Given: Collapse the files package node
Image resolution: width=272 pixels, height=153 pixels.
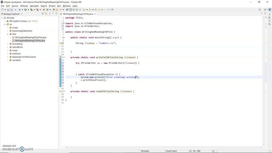Looking at the screenshot, I should pyautogui.click(x=8, y=34).
